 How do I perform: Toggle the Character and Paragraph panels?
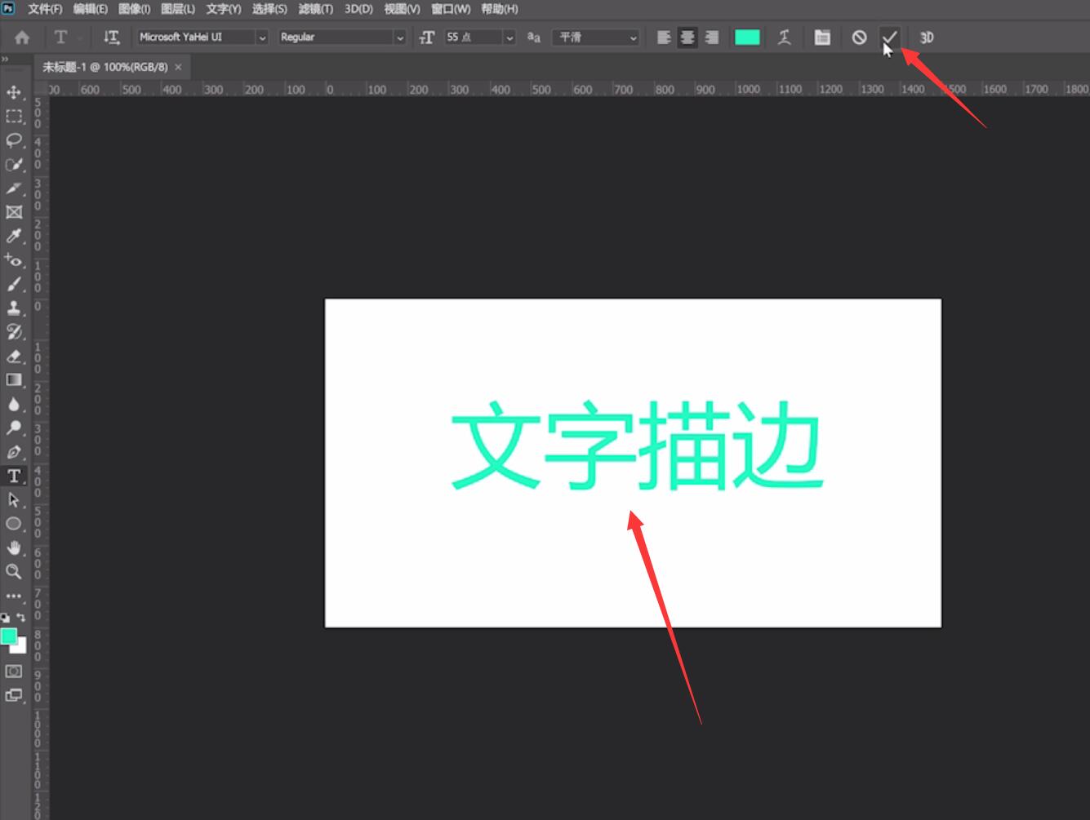point(822,38)
